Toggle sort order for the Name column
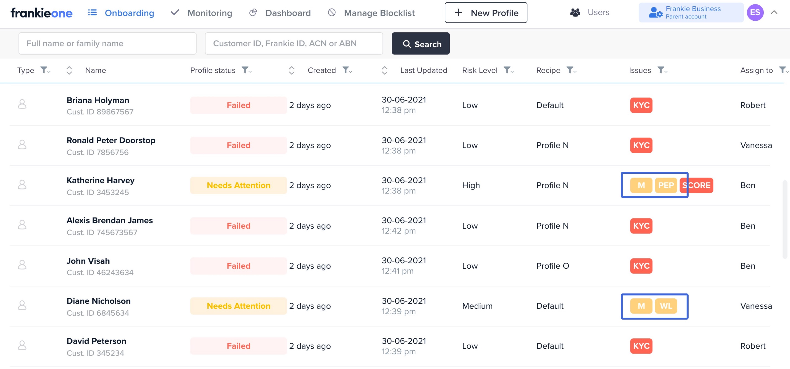This screenshot has width=790, height=369. 69,70
